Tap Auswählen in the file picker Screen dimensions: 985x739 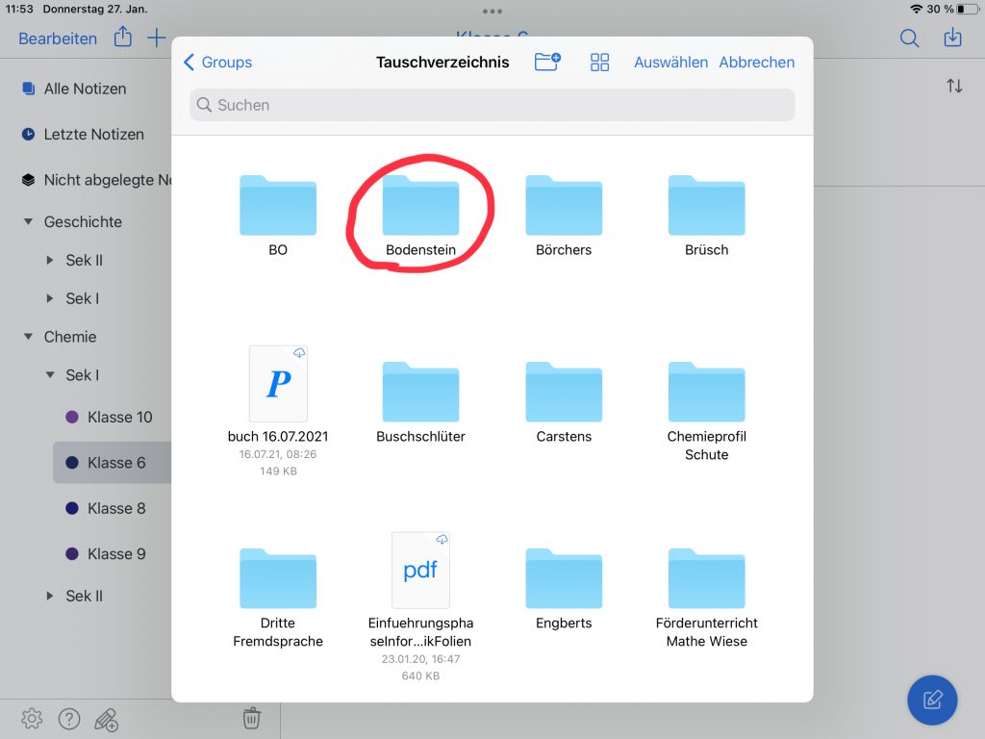tap(670, 63)
